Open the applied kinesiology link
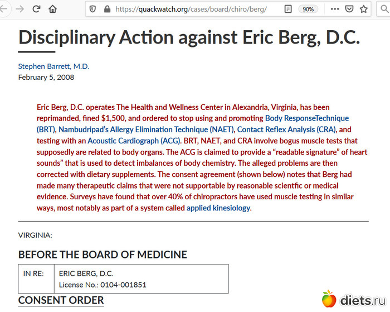Screen dimensions: 390x312 (x=218, y=208)
